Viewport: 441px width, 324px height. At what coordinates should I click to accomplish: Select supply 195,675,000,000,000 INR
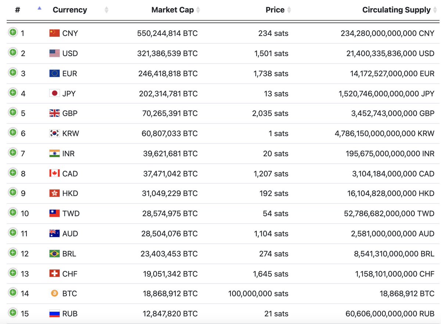click(390, 153)
